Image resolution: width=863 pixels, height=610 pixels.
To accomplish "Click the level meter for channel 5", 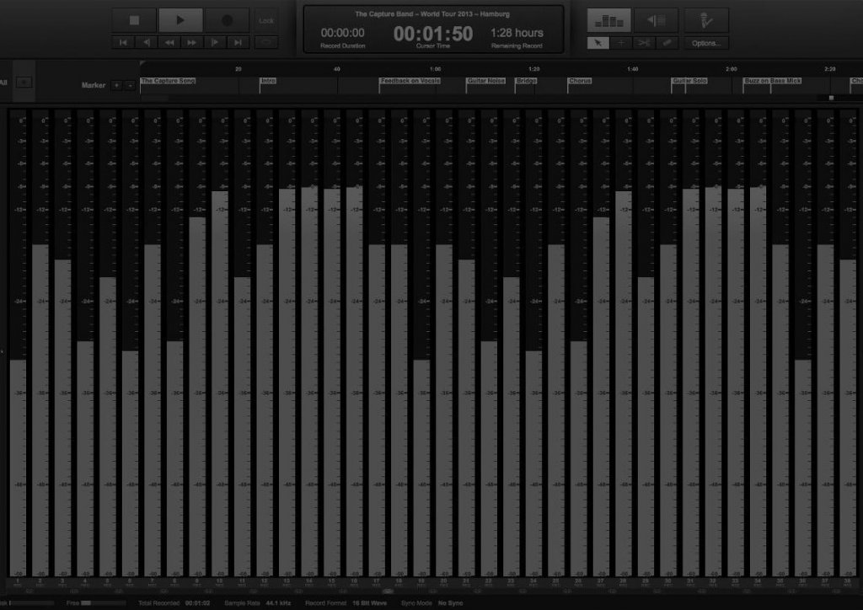I will [107, 345].
